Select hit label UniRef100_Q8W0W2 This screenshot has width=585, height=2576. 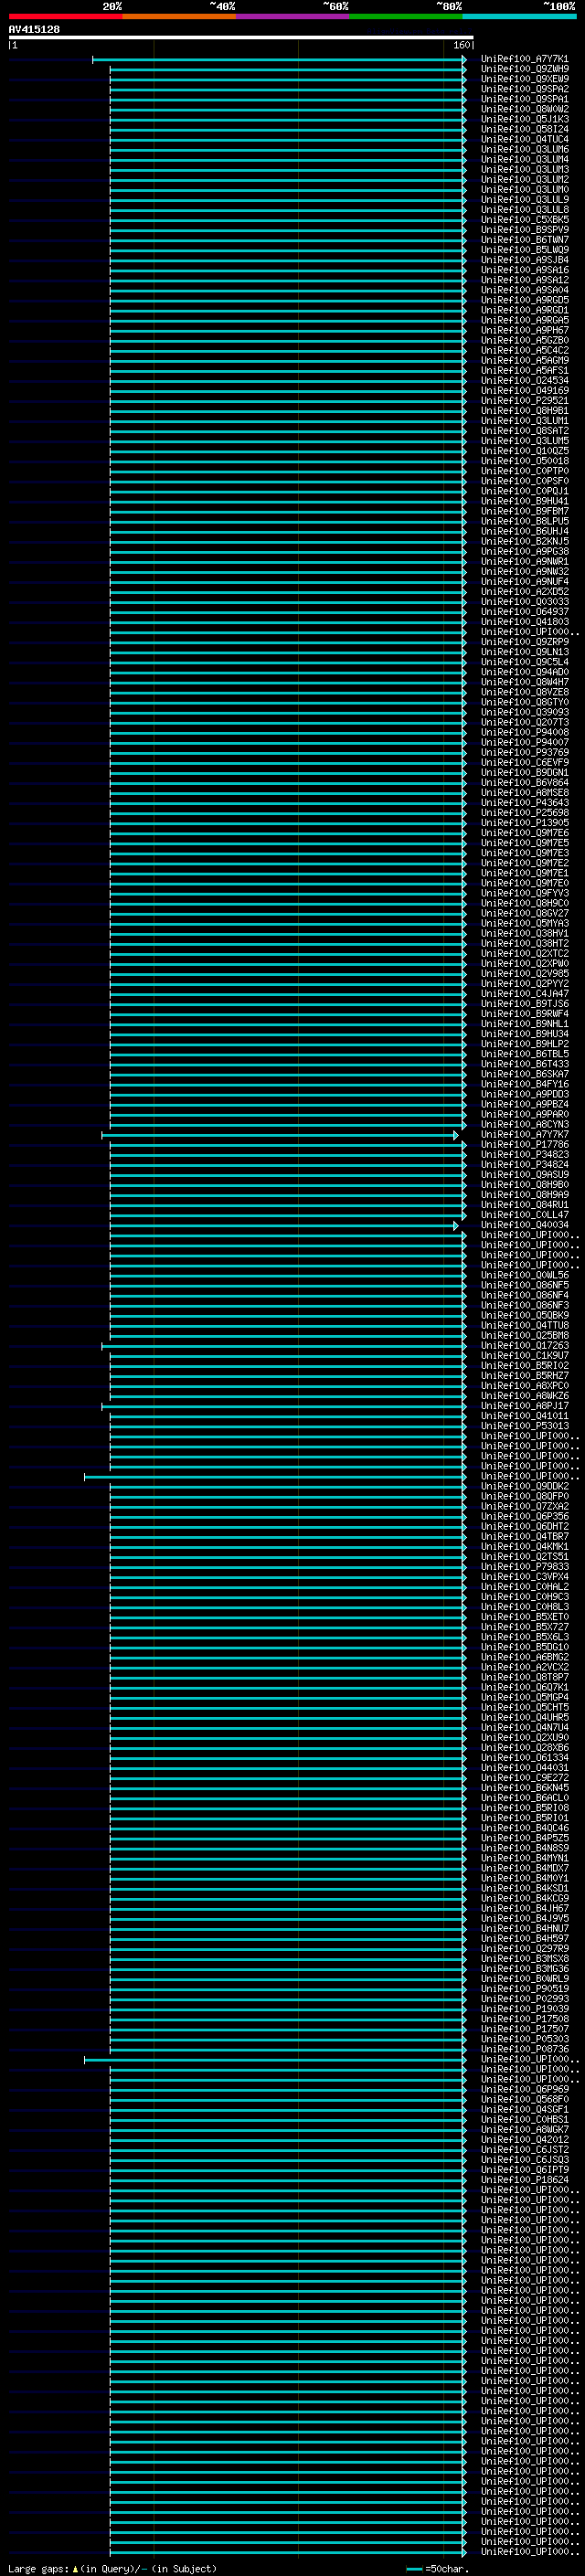click(525, 110)
